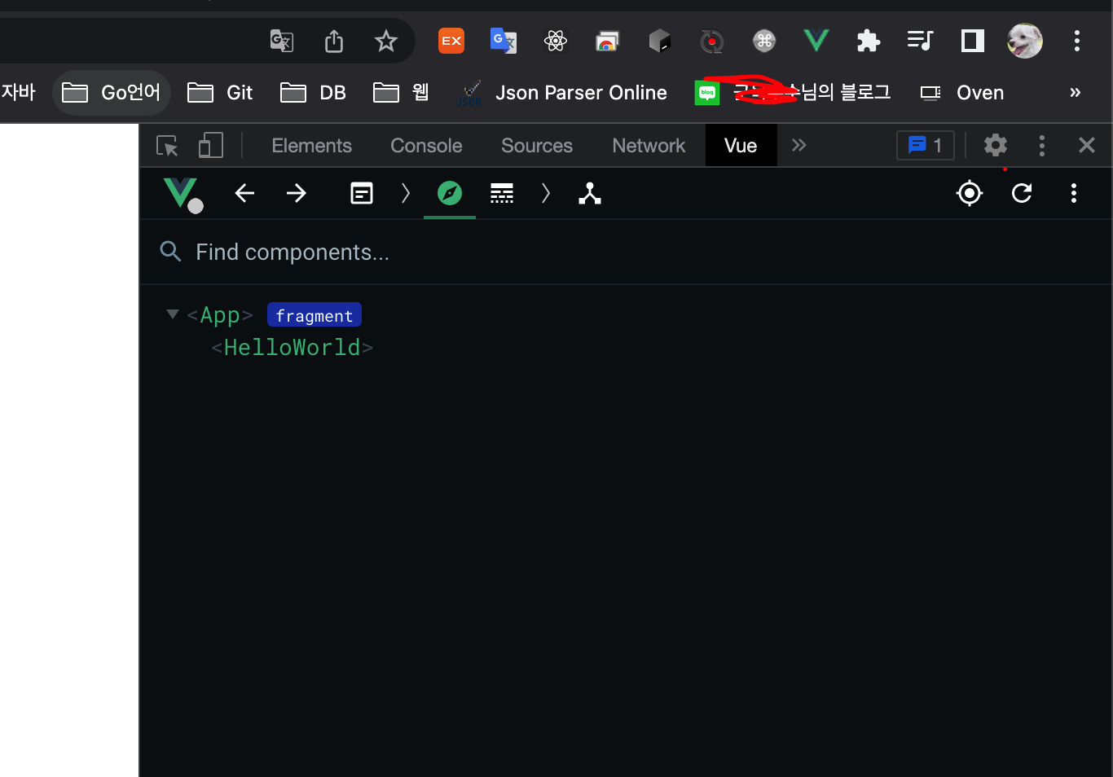The width and height of the screenshot is (1113, 777).
Task: Open the Vue.js devtools extension icon
Action: (816, 41)
